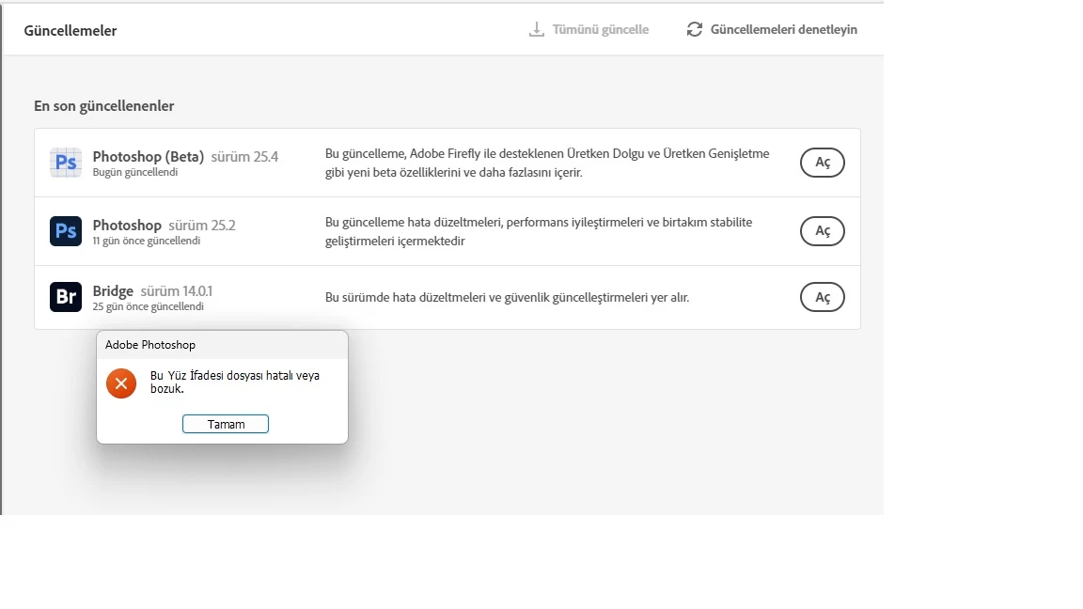The width and height of the screenshot is (1083, 609).
Task: Click the sürüm 14.0.1 version label
Action: coord(177,290)
